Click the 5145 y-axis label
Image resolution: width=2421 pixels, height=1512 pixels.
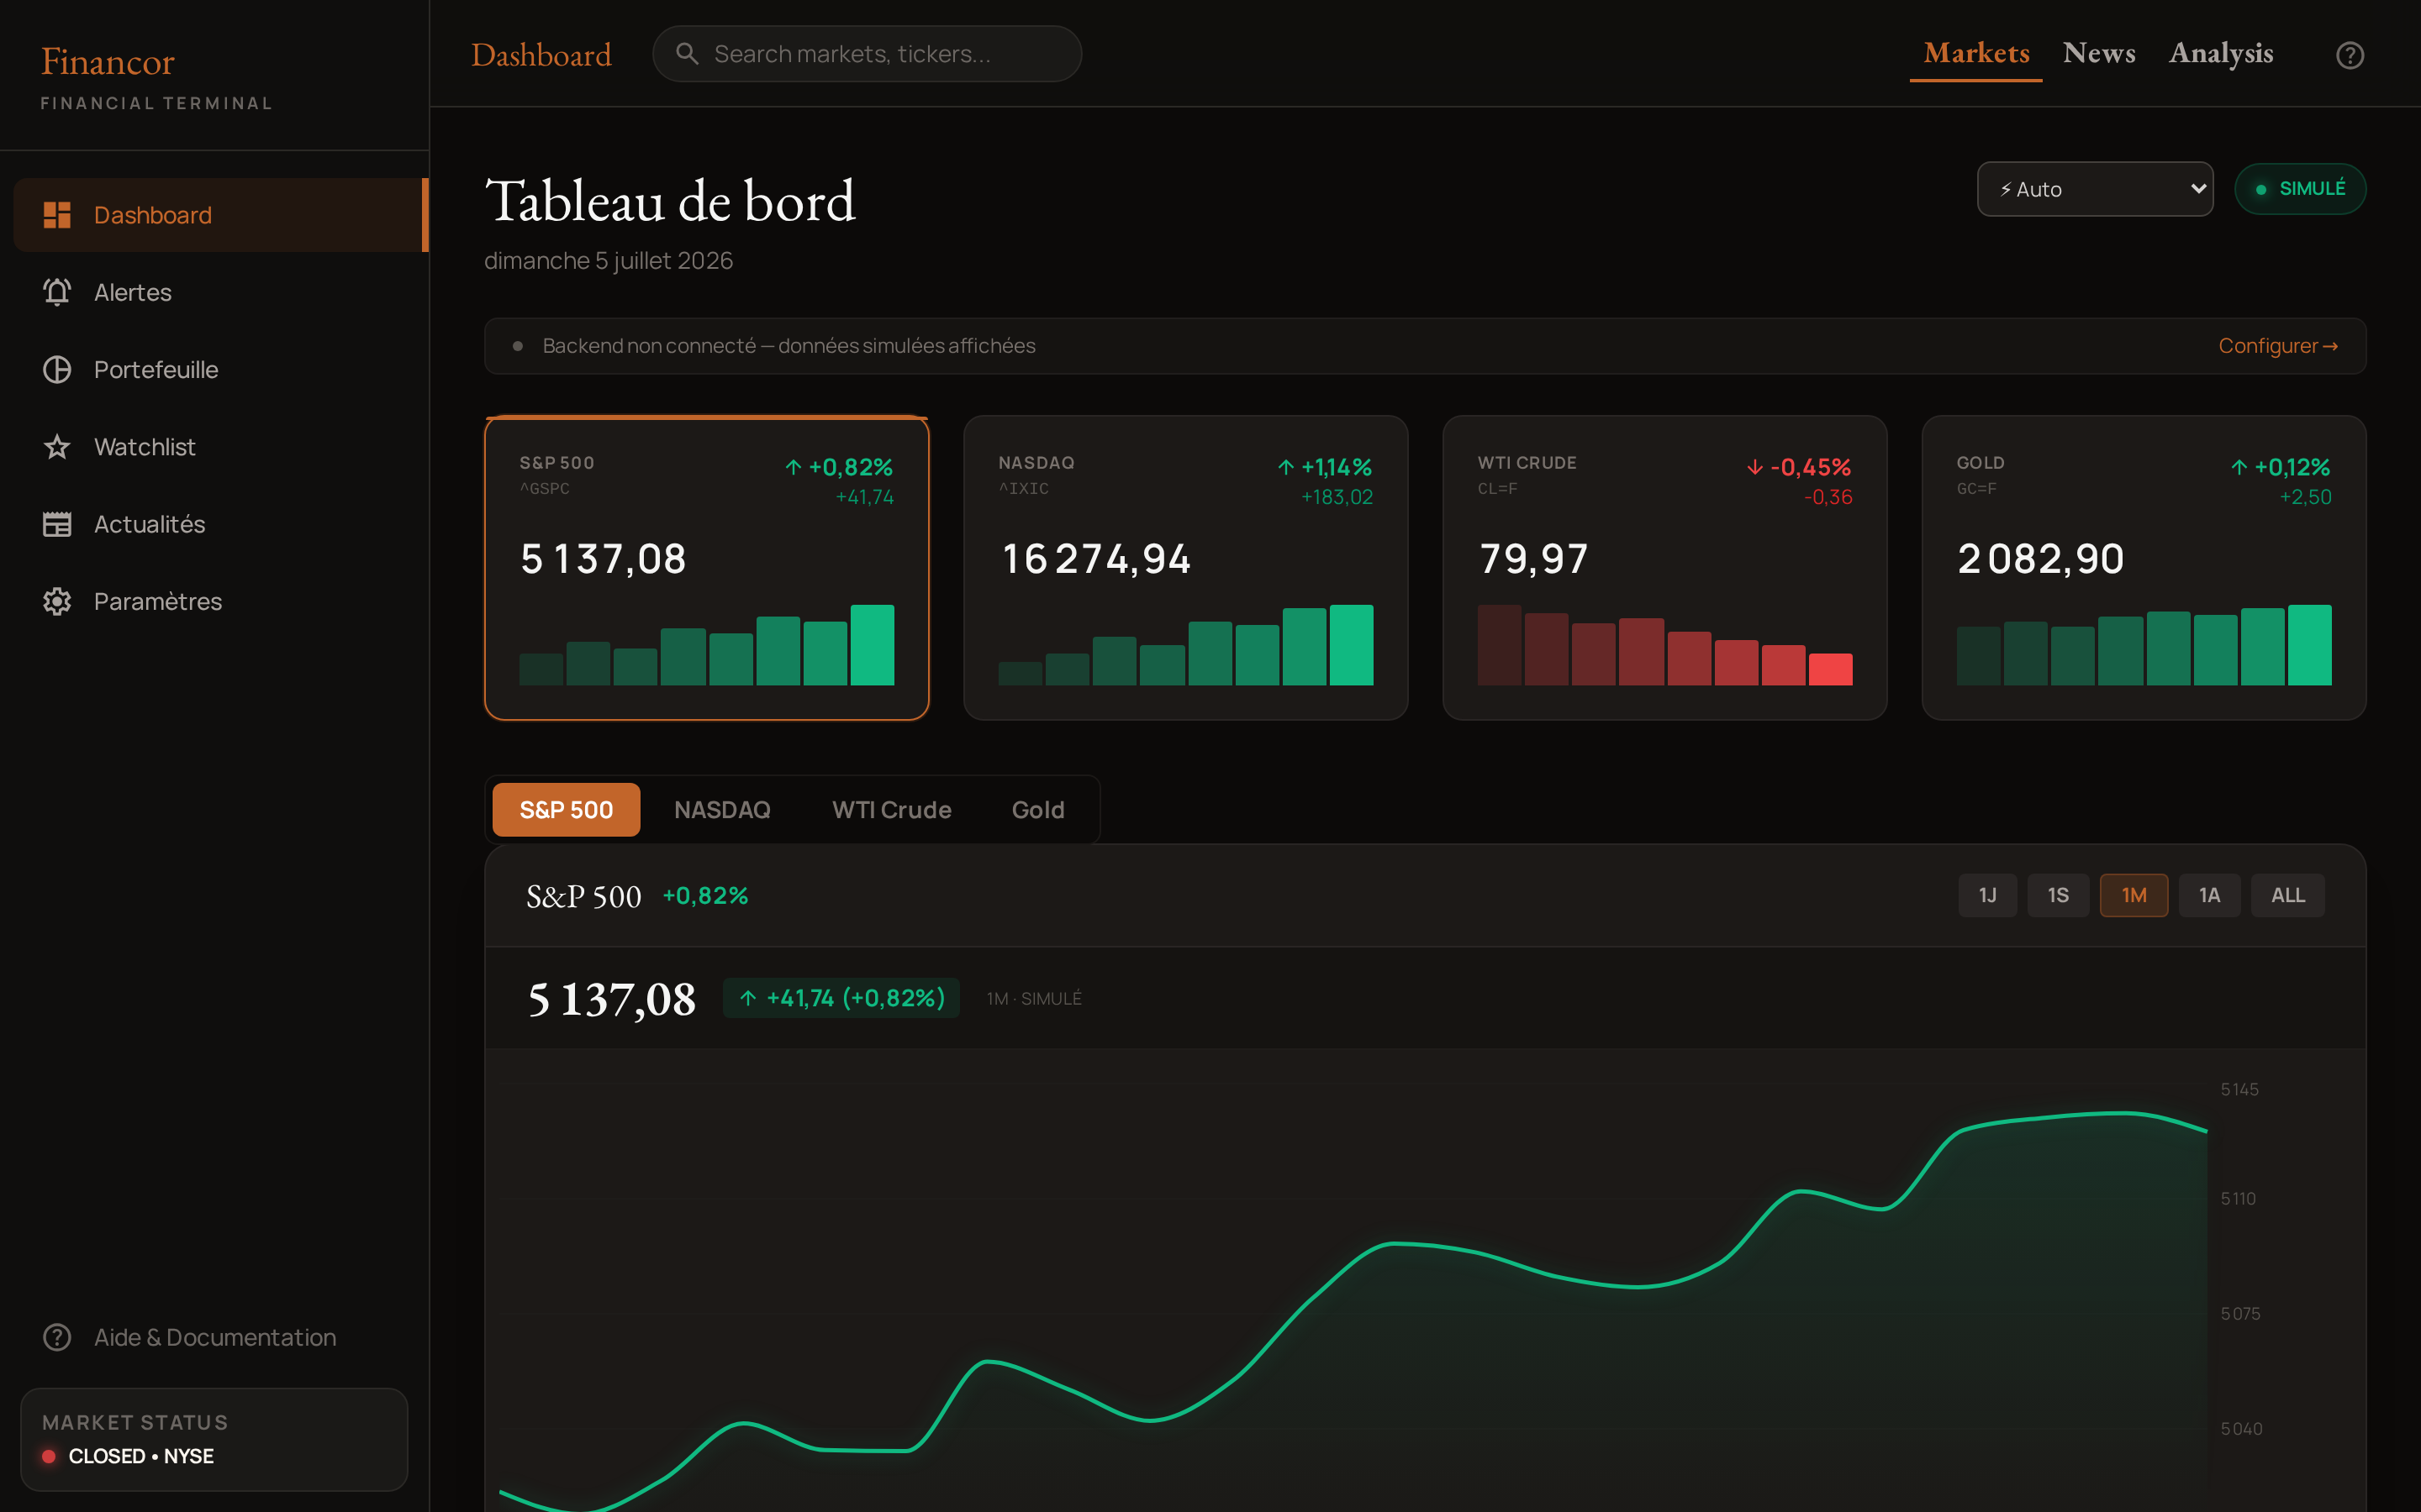(2239, 1089)
